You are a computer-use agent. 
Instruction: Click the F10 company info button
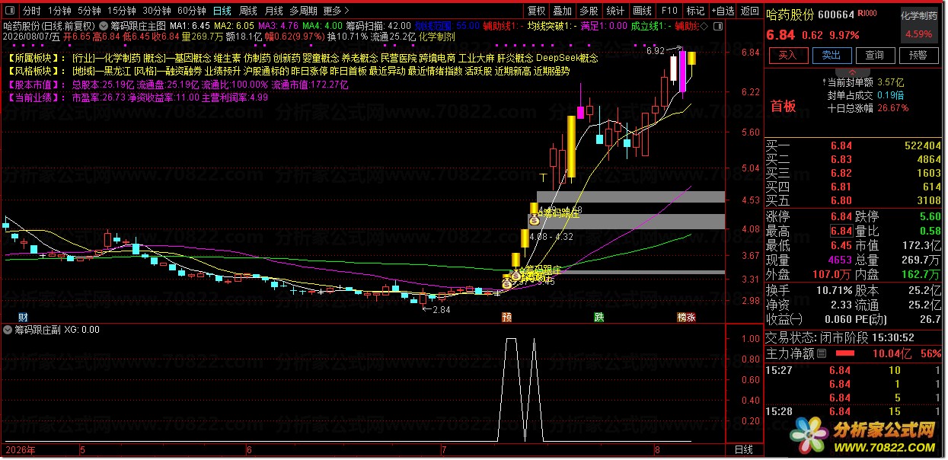pyautogui.click(x=669, y=11)
